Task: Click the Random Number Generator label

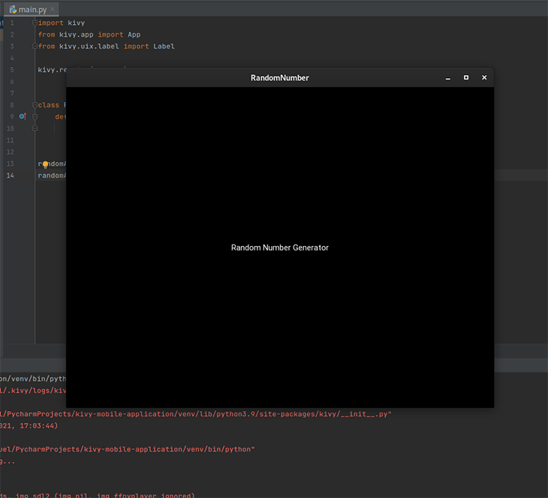Action: (x=279, y=247)
